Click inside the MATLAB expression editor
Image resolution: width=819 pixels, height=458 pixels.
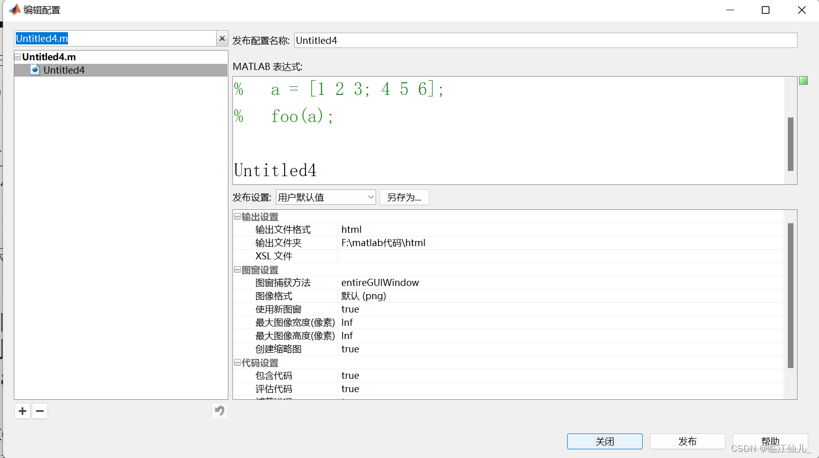point(508,131)
